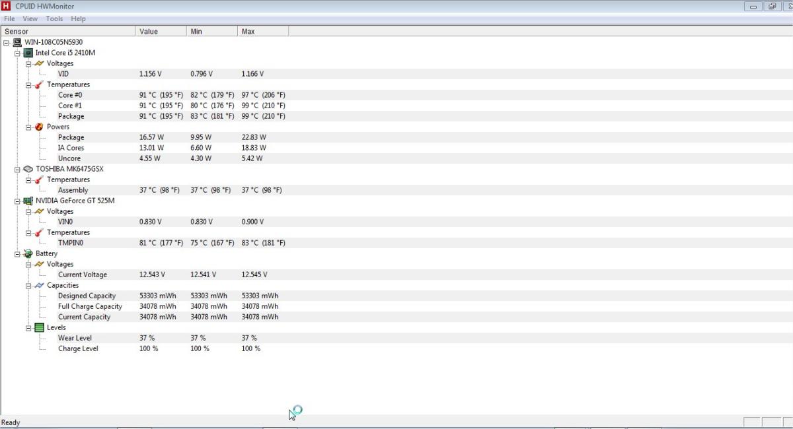Click the Value column header

pyautogui.click(x=161, y=31)
